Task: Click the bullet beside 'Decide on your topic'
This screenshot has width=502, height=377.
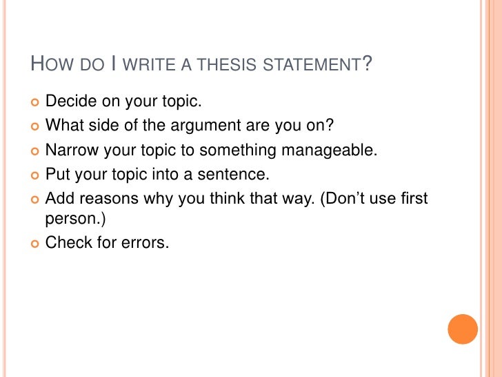Action: (34, 104)
